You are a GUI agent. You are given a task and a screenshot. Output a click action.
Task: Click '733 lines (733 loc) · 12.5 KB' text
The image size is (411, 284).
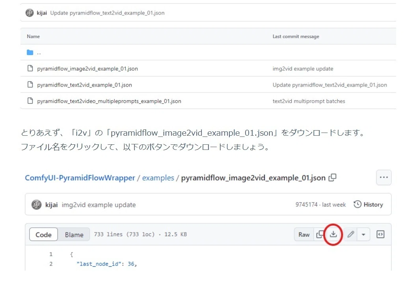140,234
